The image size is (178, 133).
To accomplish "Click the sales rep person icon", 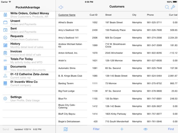I will 5,76.
